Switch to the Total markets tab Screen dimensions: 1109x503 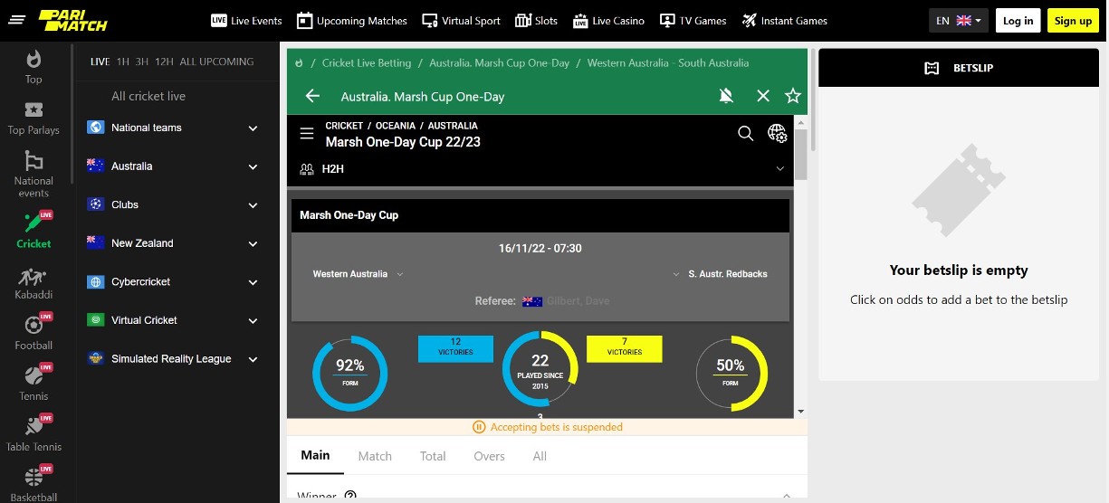(x=433, y=457)
